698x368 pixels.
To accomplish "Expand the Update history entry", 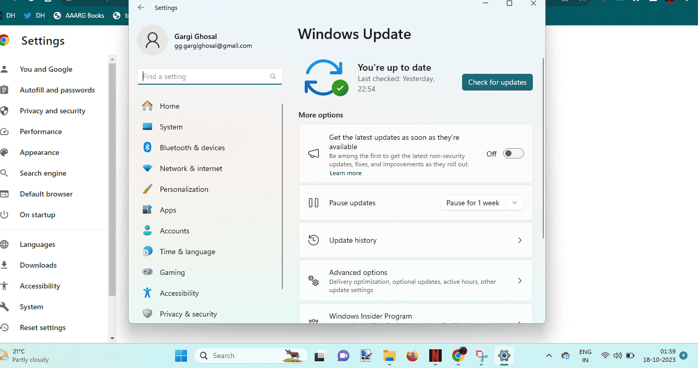I will pos(416,240).
